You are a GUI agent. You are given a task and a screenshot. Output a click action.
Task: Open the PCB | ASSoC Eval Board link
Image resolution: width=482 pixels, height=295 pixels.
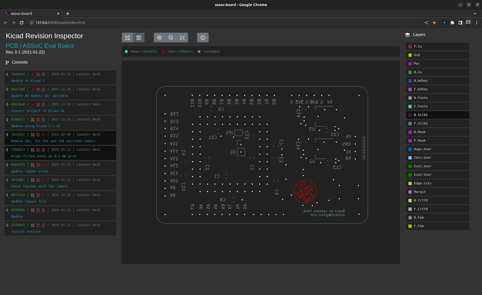click(x=40, y=46)
